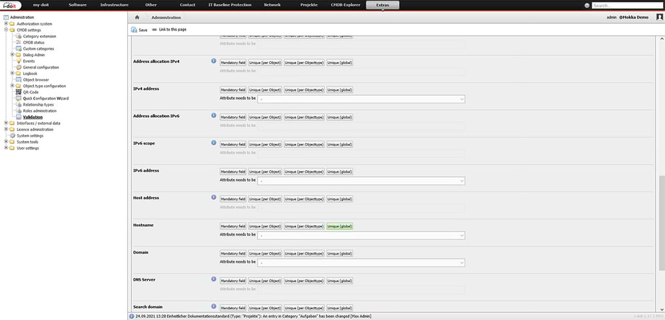Click the i-doit logo
The height and width of the screenshot is (320, 665).
11,5
